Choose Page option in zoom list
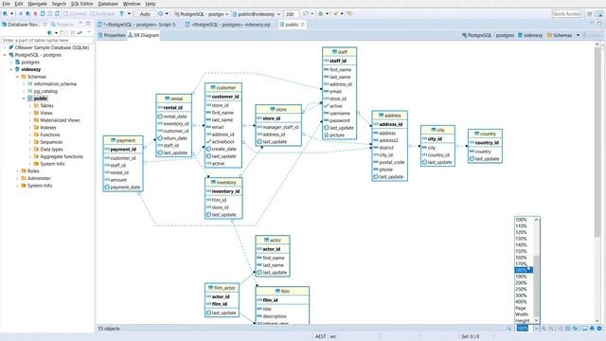The image size is (606, 341). [521, 308]
